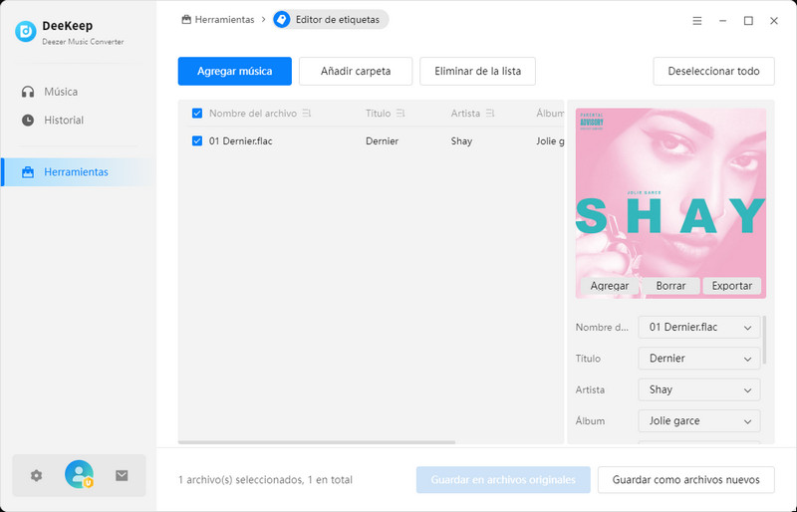Open the user profile avatar

(x=79, y=474)
